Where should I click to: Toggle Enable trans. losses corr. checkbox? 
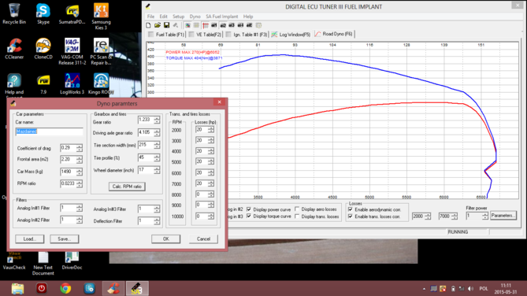pos(351,216)
